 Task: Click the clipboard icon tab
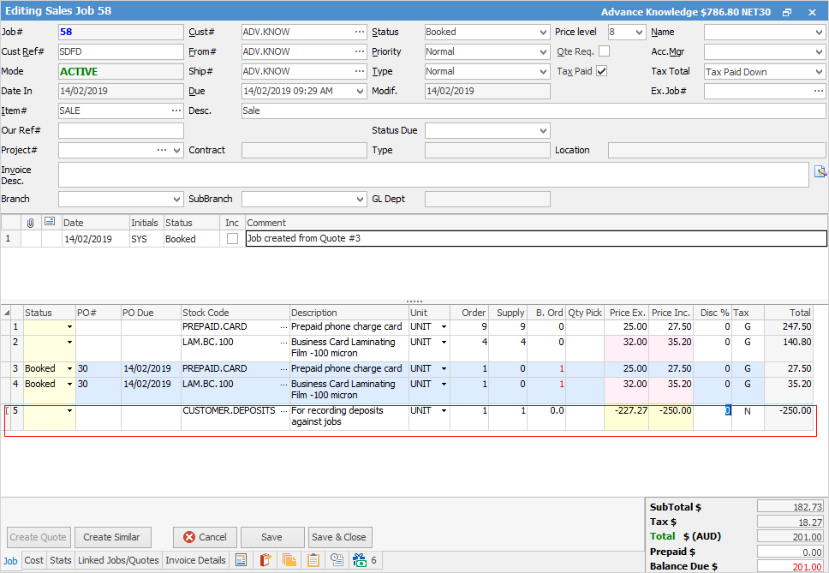[313, 561]
